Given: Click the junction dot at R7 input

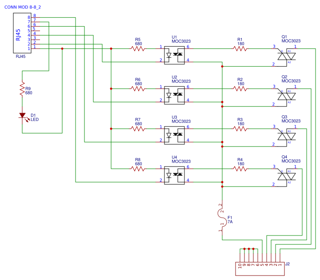Looking at the screenshot, I should 111,129.
